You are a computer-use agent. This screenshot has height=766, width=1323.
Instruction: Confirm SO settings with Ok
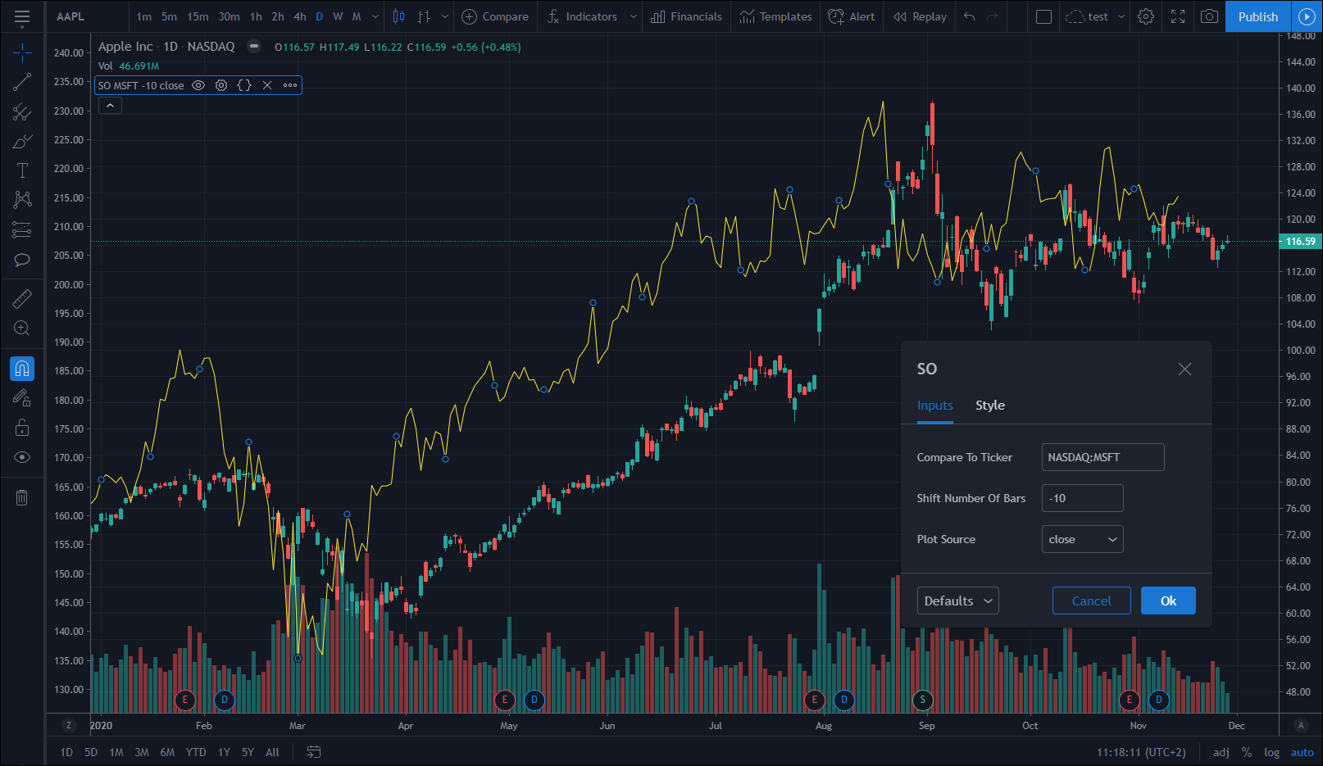click(1168, 601)
